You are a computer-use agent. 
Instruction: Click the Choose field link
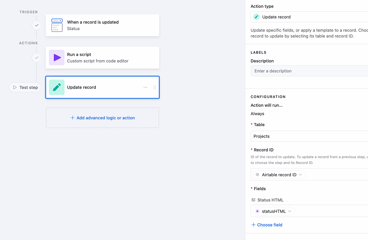point(267,225)
